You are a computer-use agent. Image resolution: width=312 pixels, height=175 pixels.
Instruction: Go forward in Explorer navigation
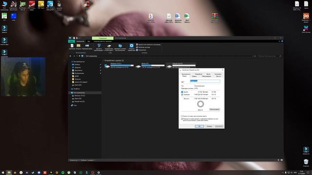pyautogui.click(x=74, y=56)
